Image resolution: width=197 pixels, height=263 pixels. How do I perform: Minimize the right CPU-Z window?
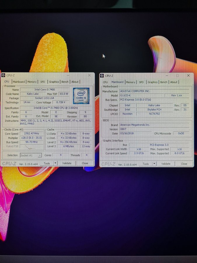167,76
